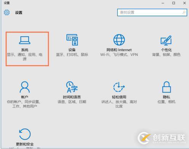Select the 设备 category label

tap(72, 50)
